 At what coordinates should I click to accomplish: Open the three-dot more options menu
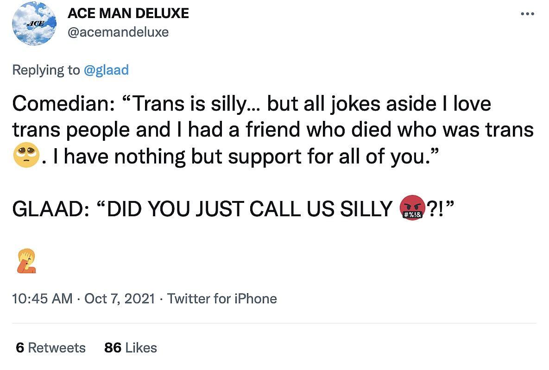[x=527, y=14]
